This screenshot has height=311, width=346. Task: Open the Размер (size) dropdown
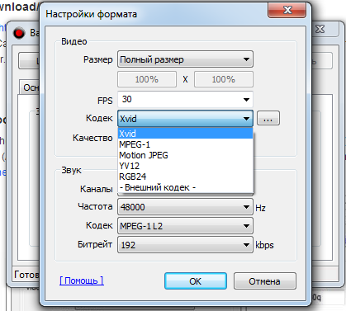tap(185, 59)
